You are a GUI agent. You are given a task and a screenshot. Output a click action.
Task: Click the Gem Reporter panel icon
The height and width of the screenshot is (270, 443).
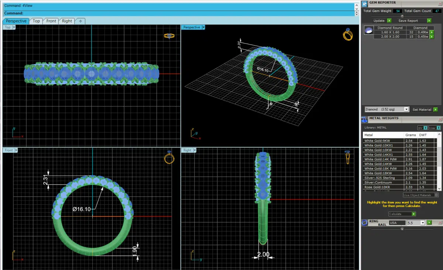point(364,3)
